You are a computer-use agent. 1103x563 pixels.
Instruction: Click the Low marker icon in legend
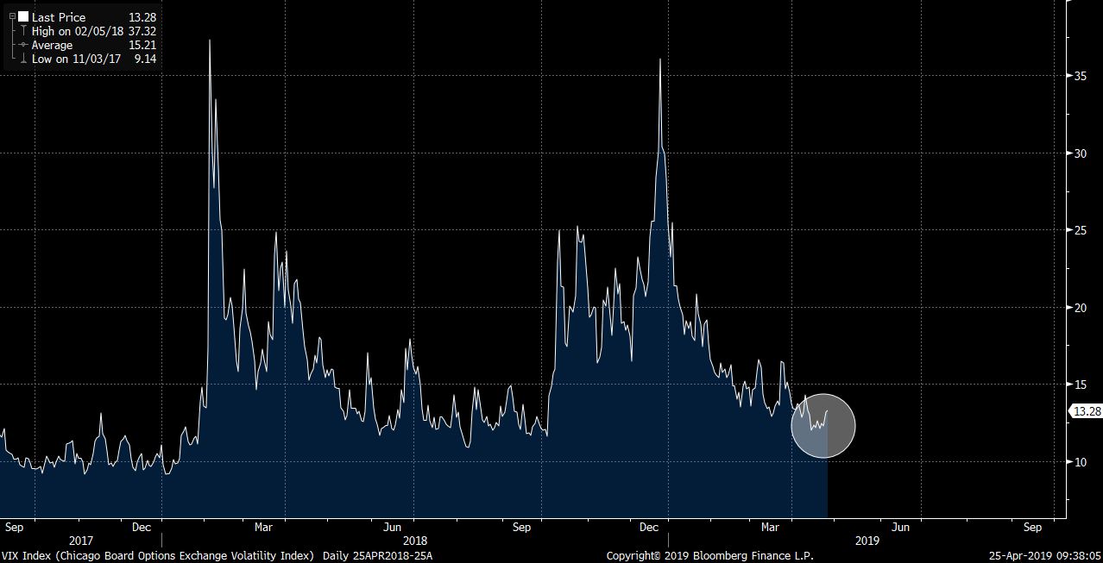point(23,59)
